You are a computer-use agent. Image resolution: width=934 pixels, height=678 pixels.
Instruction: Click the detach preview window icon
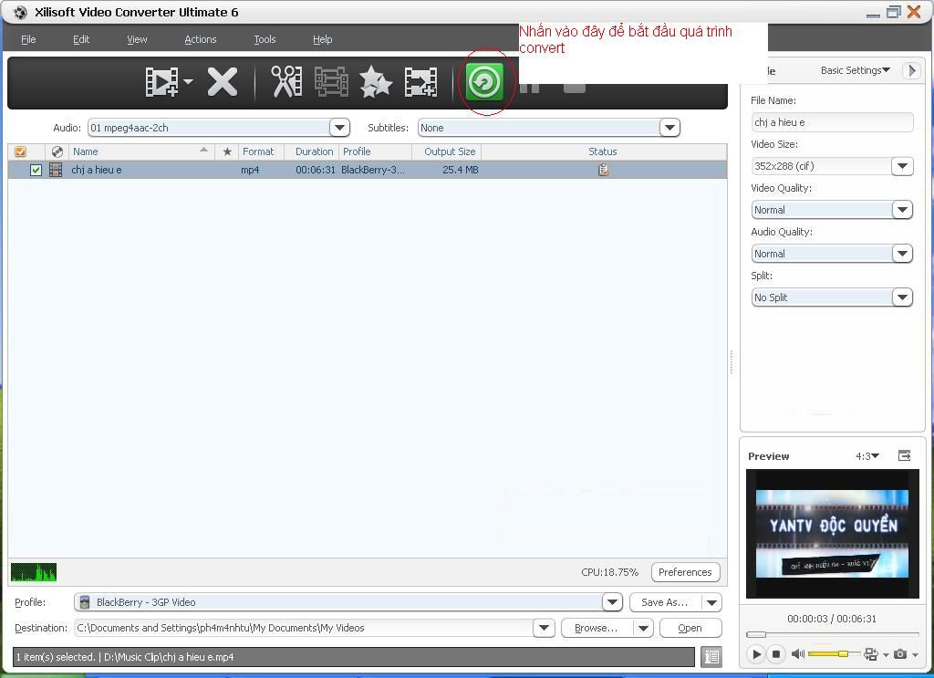coord(904,455)
